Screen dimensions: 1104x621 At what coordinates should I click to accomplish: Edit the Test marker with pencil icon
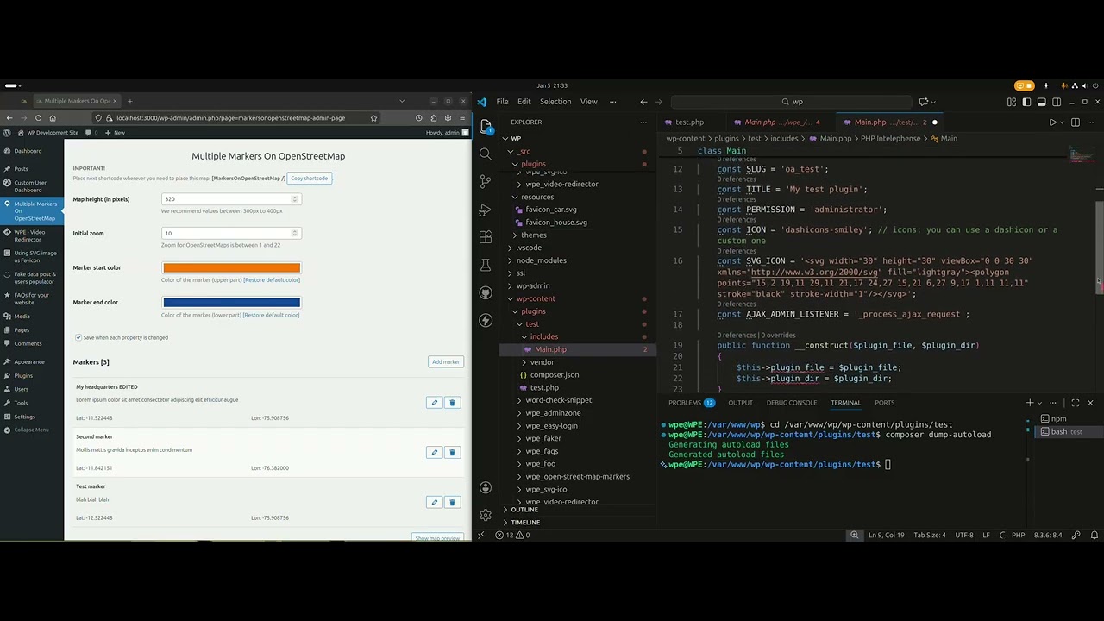click(x=435, y=502)
